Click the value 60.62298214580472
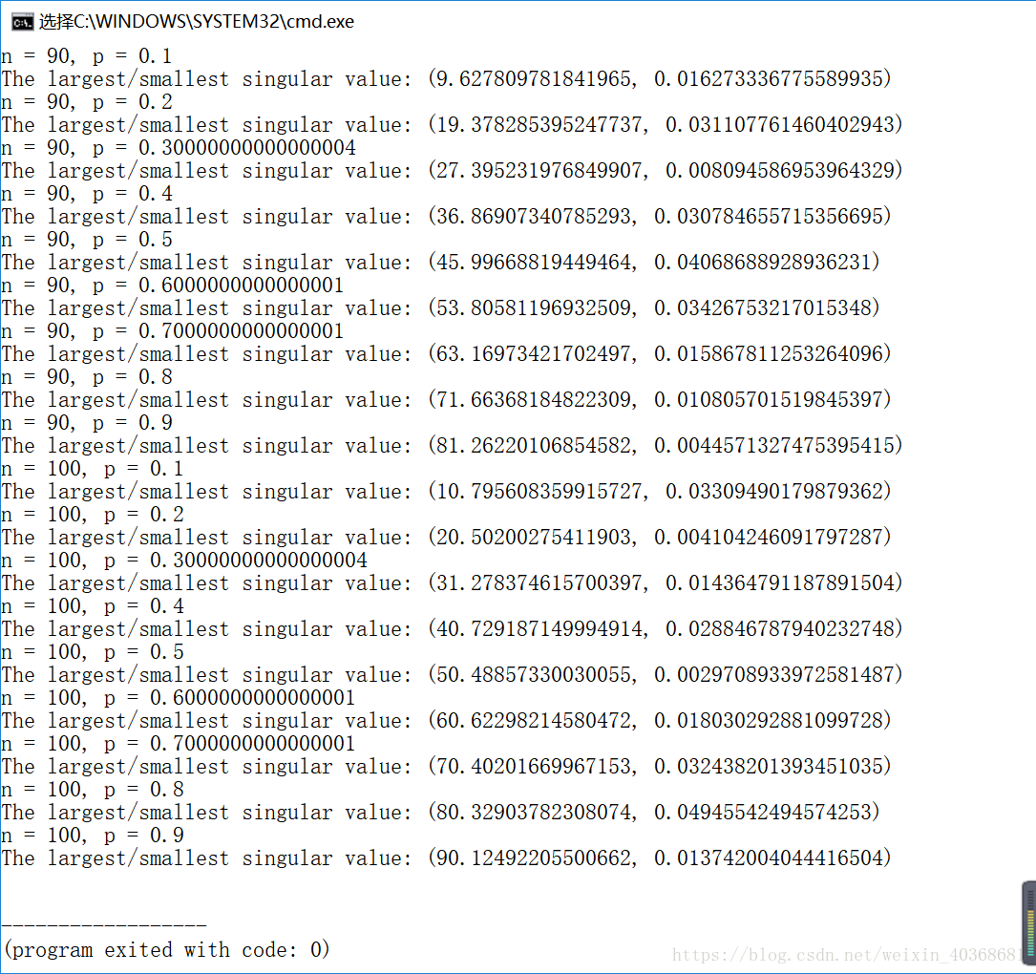The height and width of the screenshot is (974, 1036). 534,720
